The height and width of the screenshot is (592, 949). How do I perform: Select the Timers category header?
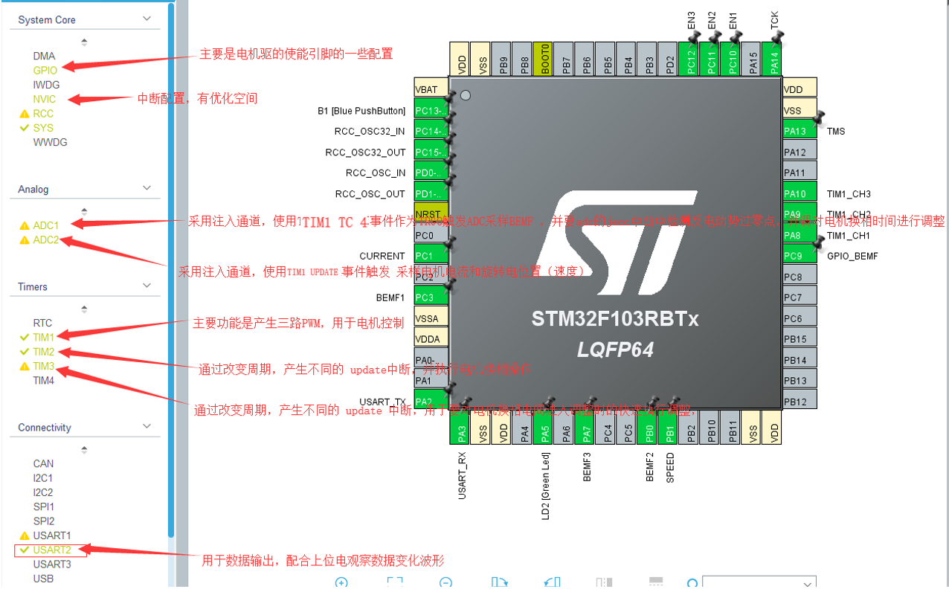pyautogui.click(x=30, y=286)
